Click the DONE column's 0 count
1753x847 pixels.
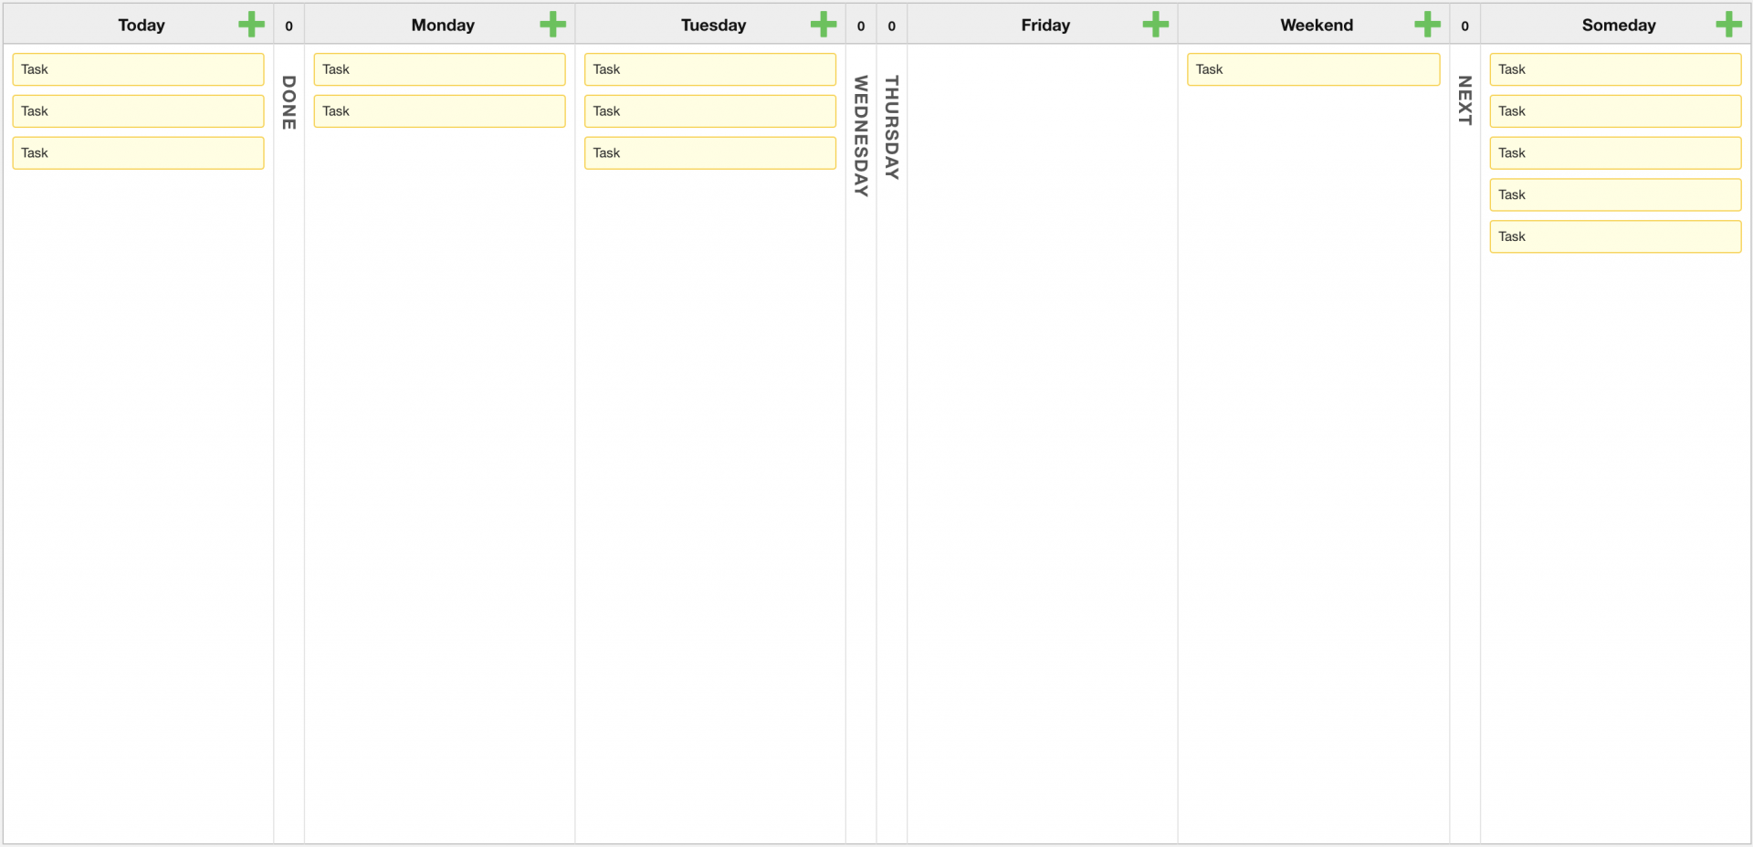[x=289, y=26]
